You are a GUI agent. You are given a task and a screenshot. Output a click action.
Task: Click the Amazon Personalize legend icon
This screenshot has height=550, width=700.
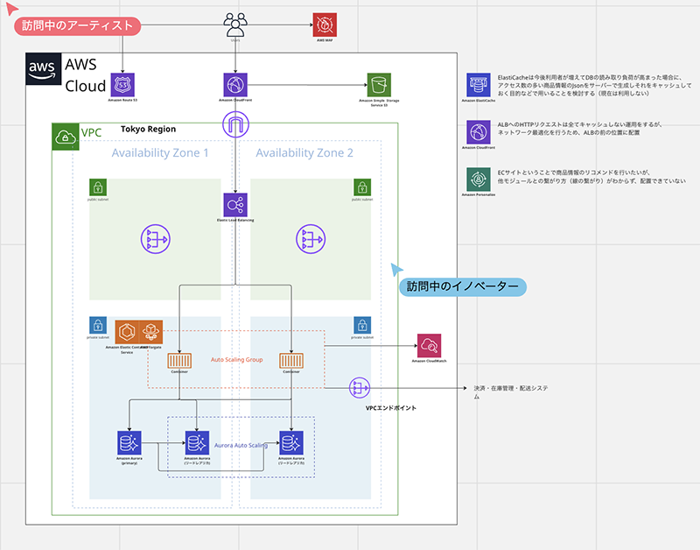[479, 180]
